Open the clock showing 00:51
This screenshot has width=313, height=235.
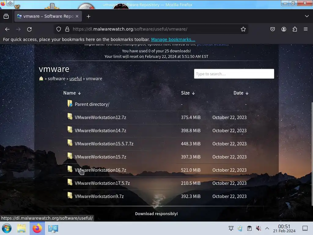click(x=284, y=228)
